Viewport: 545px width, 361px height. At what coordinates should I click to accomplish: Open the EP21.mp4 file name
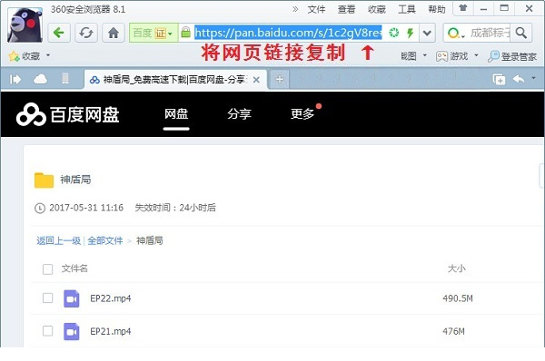[x=111, y=331]
